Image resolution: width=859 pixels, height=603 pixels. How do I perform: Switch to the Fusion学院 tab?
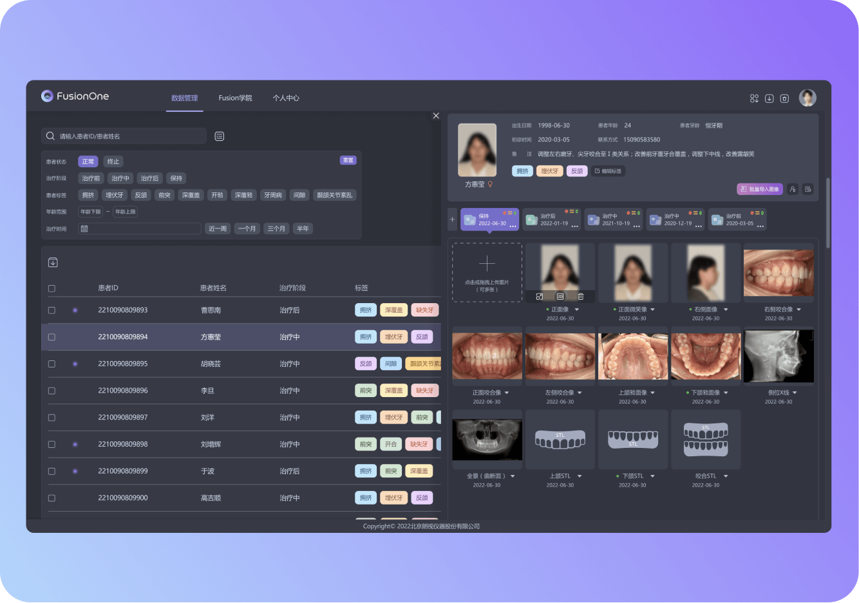234,98
